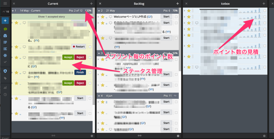Click the link icon in Backlog panel footer

[x=139, y=136]
